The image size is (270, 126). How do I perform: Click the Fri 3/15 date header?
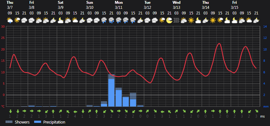(x=235, y=5)
